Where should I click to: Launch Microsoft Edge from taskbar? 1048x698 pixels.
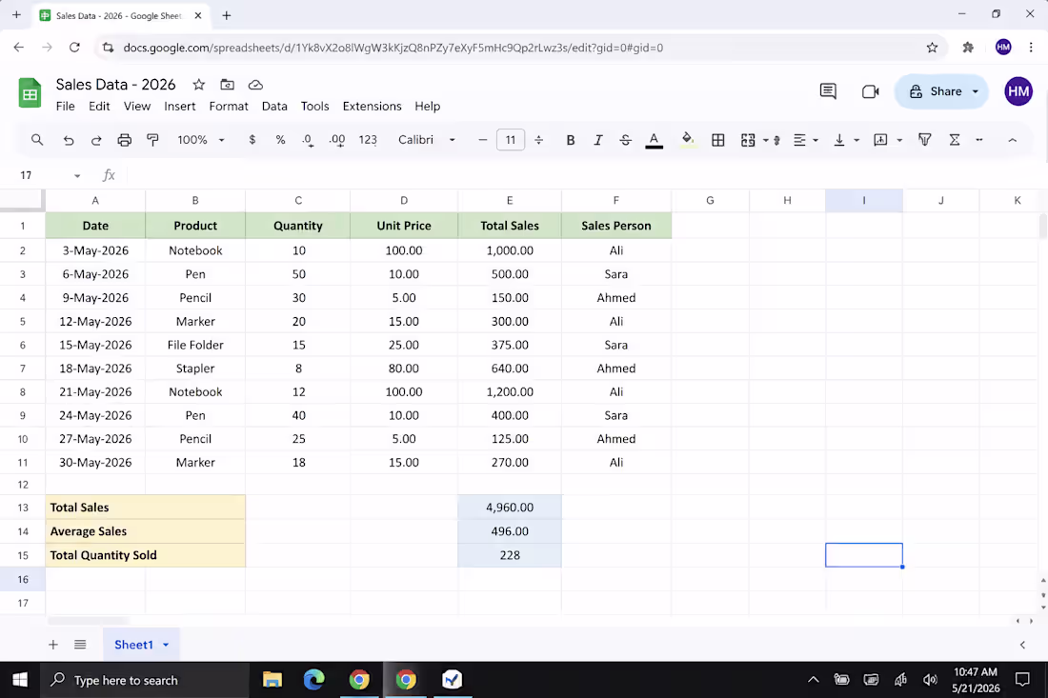(314, 680)
